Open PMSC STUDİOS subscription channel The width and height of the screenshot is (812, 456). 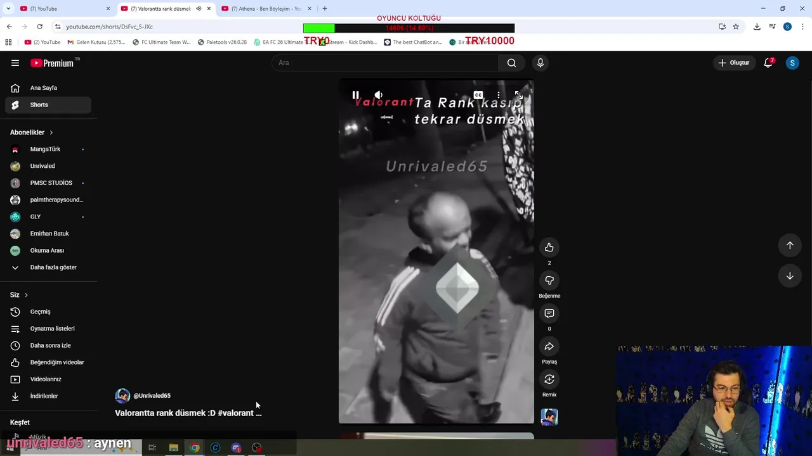[48, 183]
